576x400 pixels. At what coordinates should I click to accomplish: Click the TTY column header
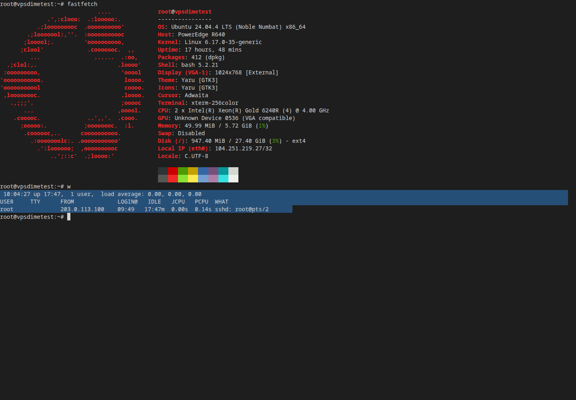tap(35, 202)
